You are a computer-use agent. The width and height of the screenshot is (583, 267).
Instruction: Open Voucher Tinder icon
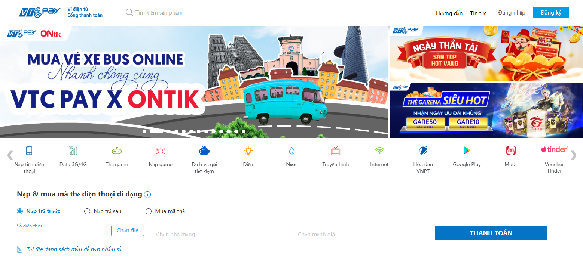click(554, 149)
